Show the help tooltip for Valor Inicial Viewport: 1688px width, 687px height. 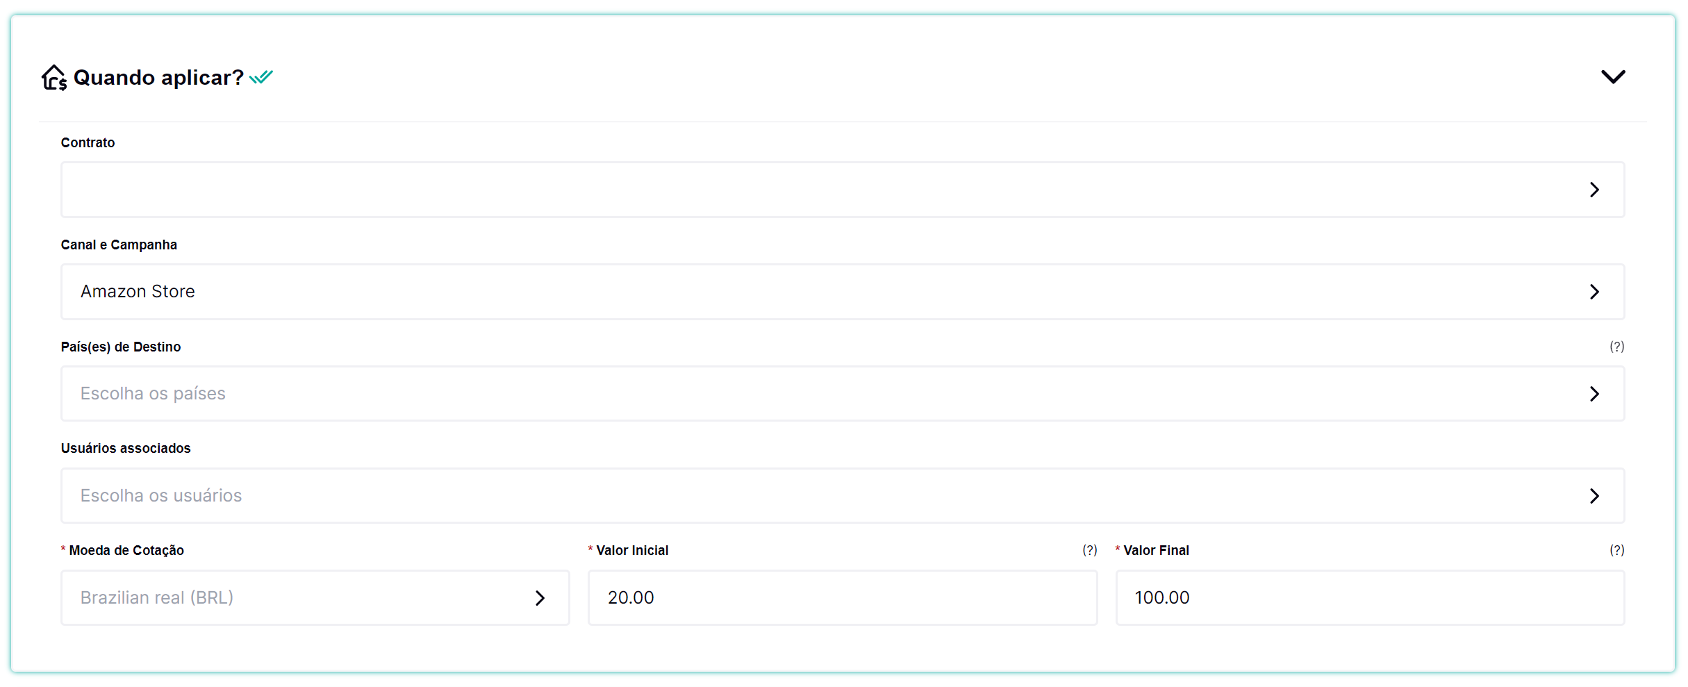(1089, 550)
